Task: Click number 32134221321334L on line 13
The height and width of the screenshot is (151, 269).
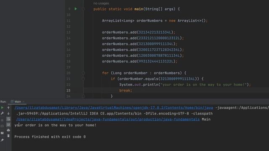Action: coord(155,32)
